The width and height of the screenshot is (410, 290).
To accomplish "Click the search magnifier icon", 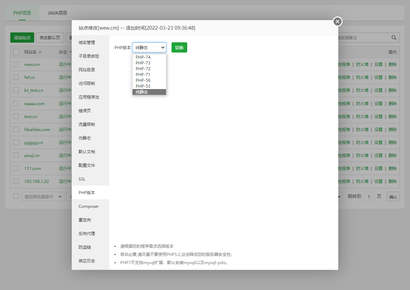I will (394, 38).
